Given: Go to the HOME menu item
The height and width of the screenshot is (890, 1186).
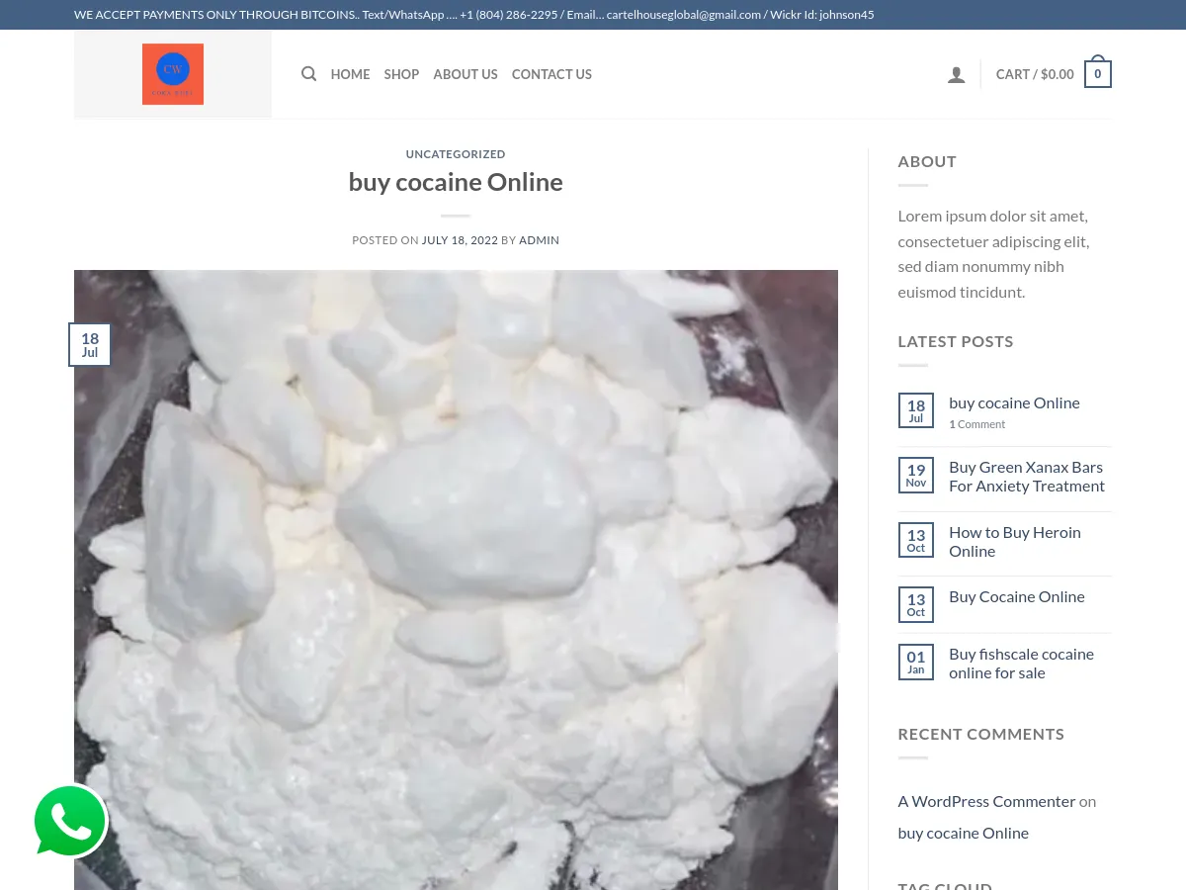Looking at the screenshot, I should 350,74.
